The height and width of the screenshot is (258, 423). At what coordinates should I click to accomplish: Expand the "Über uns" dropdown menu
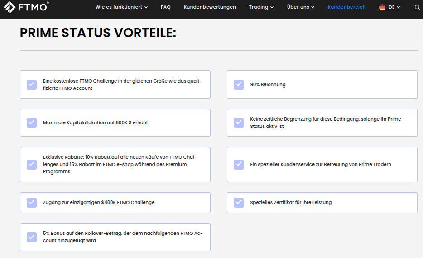[301, 7]
